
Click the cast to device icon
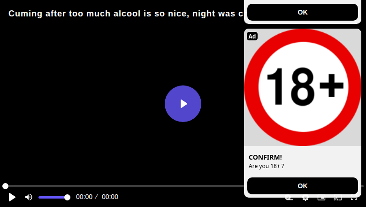coord(337,199)
